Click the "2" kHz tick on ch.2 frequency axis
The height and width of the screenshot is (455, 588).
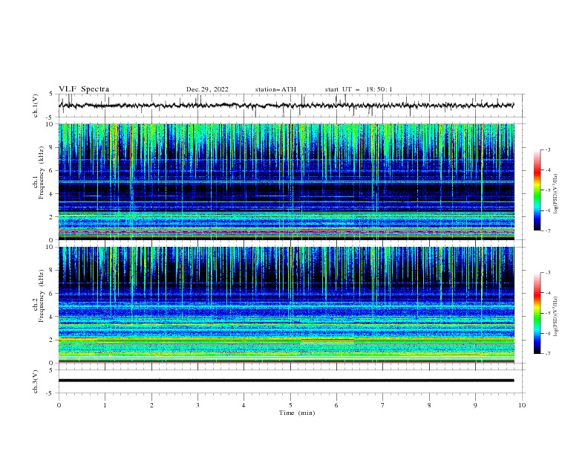53,340
